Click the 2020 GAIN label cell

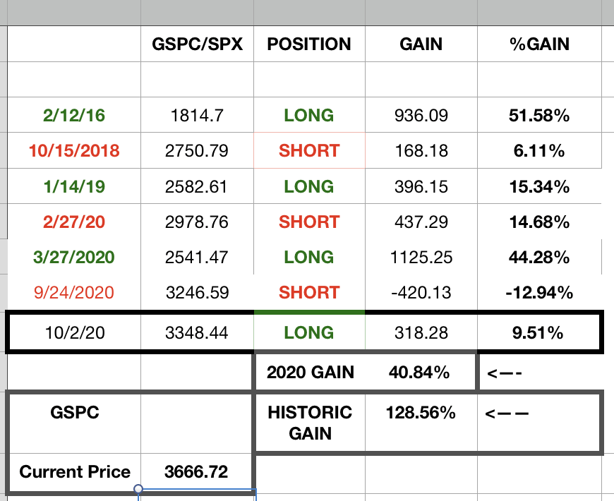click(x=310, y=372)
